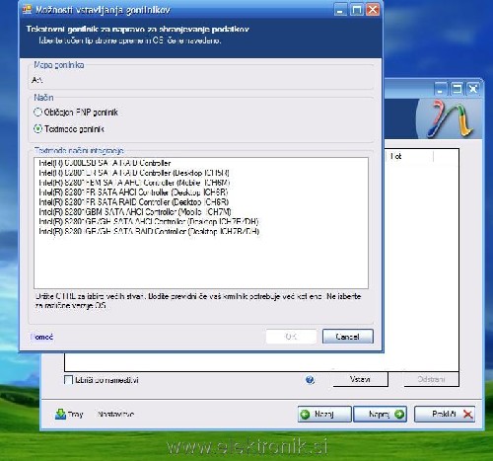Select the last SATA RAID Controller ICH7R/DH entry
This screenshot has height=461, width=493.
click(149, 231)
